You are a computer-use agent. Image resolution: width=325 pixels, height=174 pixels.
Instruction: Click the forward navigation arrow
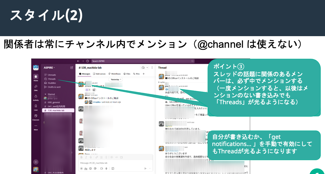(x=83, y=61)
